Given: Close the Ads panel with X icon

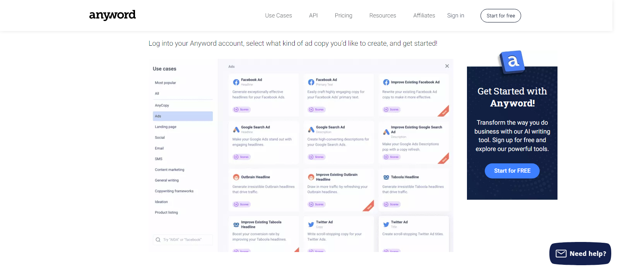Looking at the screenshot, I should [447, 66].
